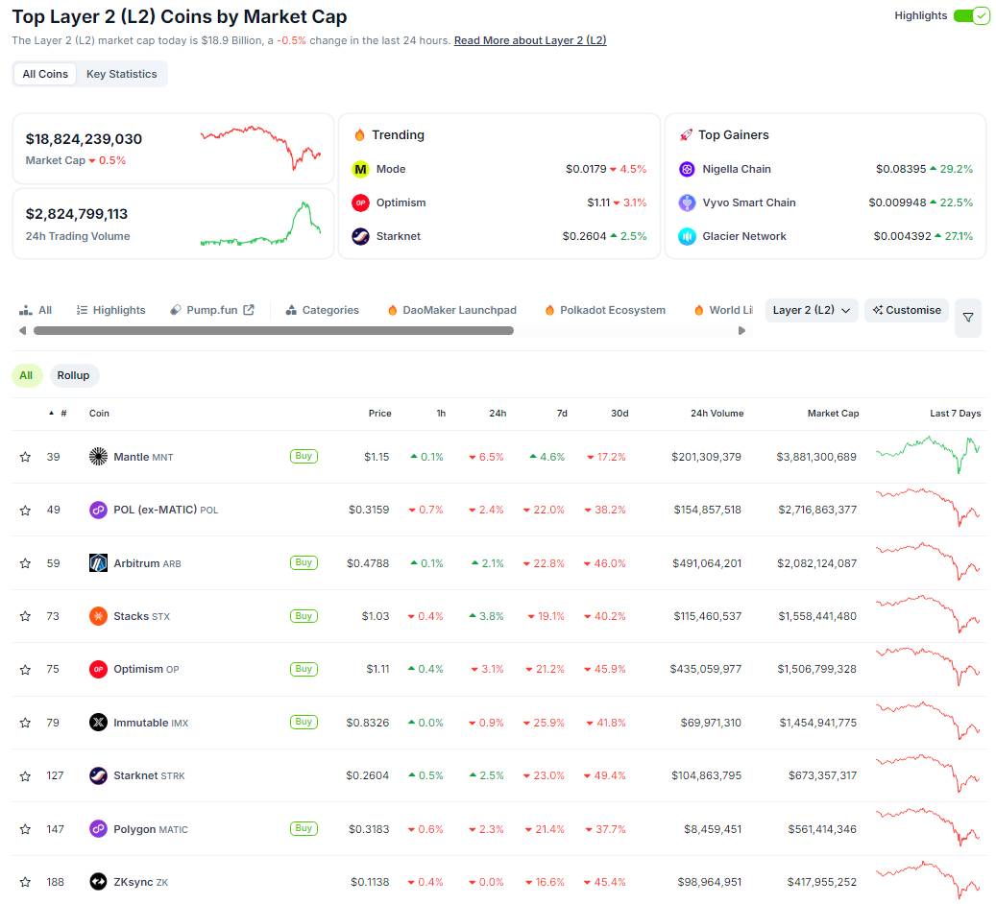Click Buy next to Arbitrum
The image size is (996, 904).
(304, 562)
